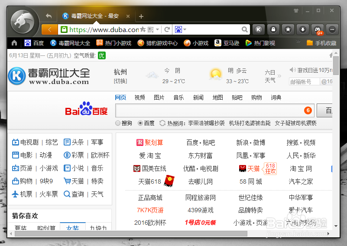Select the 音乐 search tab

pos(178,97)
